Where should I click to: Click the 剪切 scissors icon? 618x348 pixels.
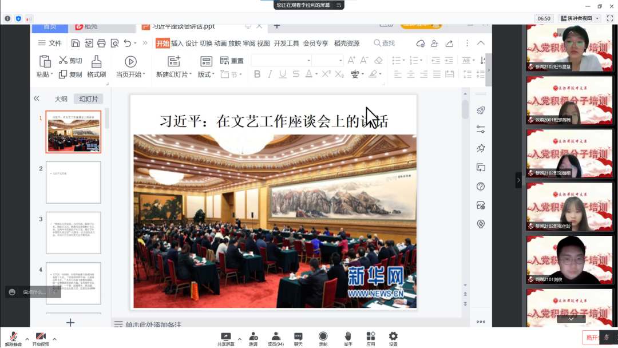(x=63, y=61)
